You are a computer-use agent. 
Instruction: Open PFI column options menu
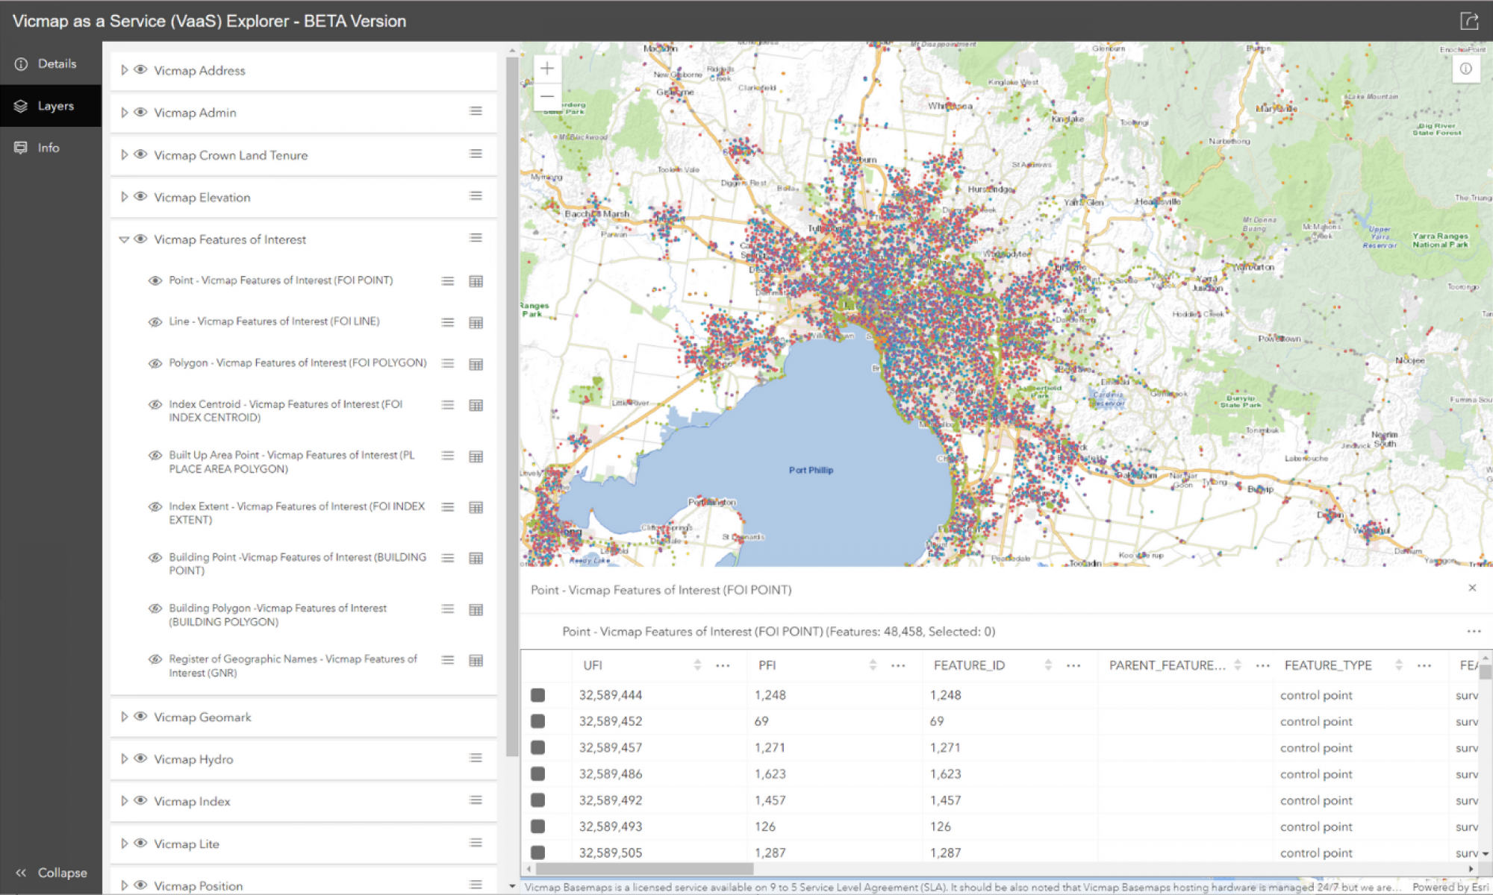coord(898,665)
